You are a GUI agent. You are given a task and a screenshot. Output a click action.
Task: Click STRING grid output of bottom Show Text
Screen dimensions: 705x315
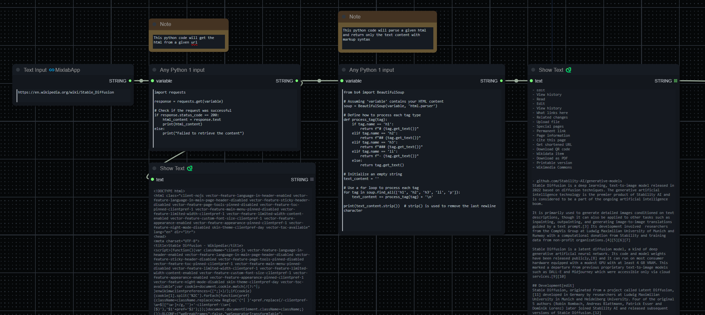(x=312, y=179)
